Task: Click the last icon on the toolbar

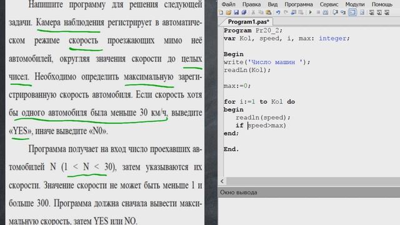Action: pos(387,12)
